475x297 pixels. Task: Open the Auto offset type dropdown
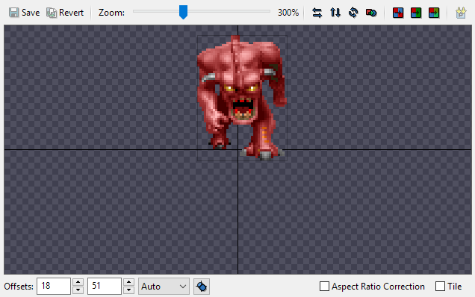(x=164, y=286)
